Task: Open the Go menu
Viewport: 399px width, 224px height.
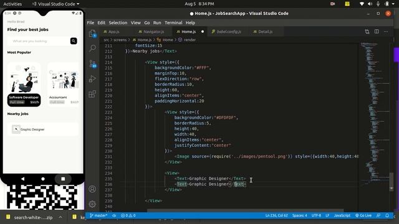Action: point(147,22)
